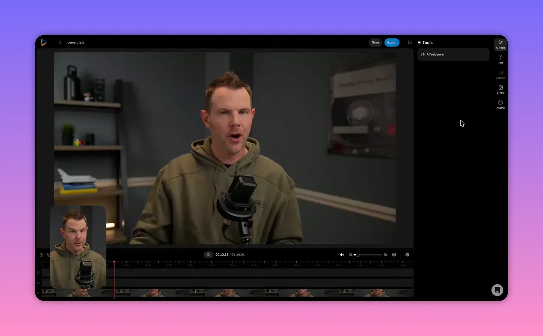Select the Text tool in the sidebar

pyautogui.click(x=501, y=59)
